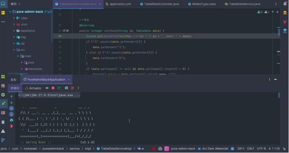
Task: Open the Services gear tool window
Action: pos(3,95)
